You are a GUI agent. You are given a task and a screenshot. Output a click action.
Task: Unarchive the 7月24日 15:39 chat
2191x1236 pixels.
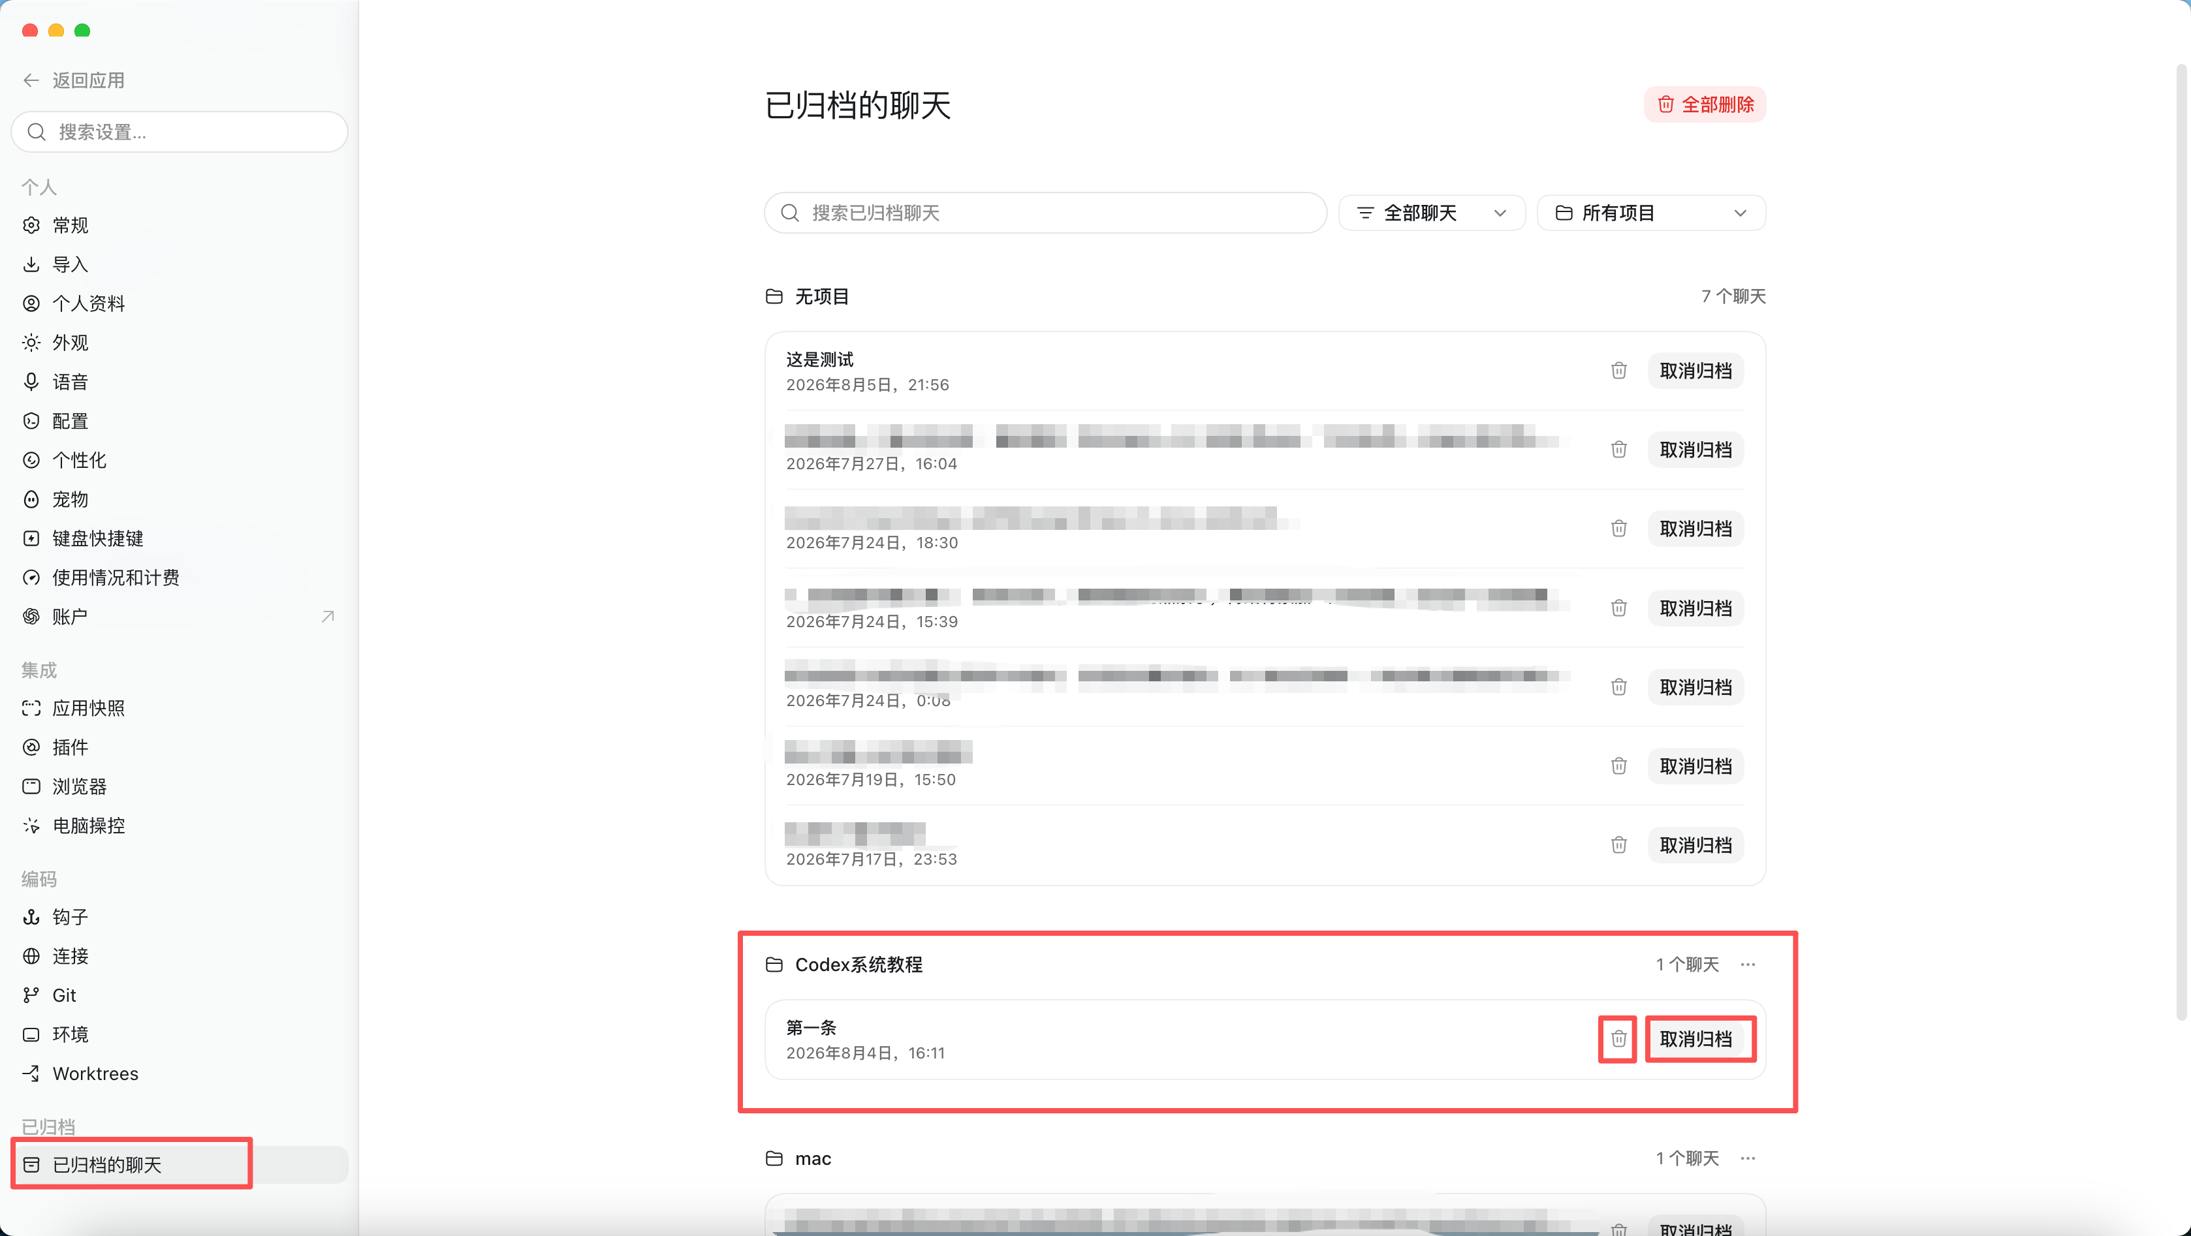(x=1696, y=608)
